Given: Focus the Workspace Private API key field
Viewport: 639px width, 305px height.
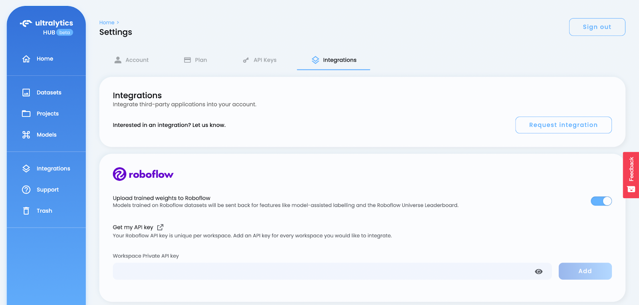Looking at the screenshot, I should click(332, 271).
